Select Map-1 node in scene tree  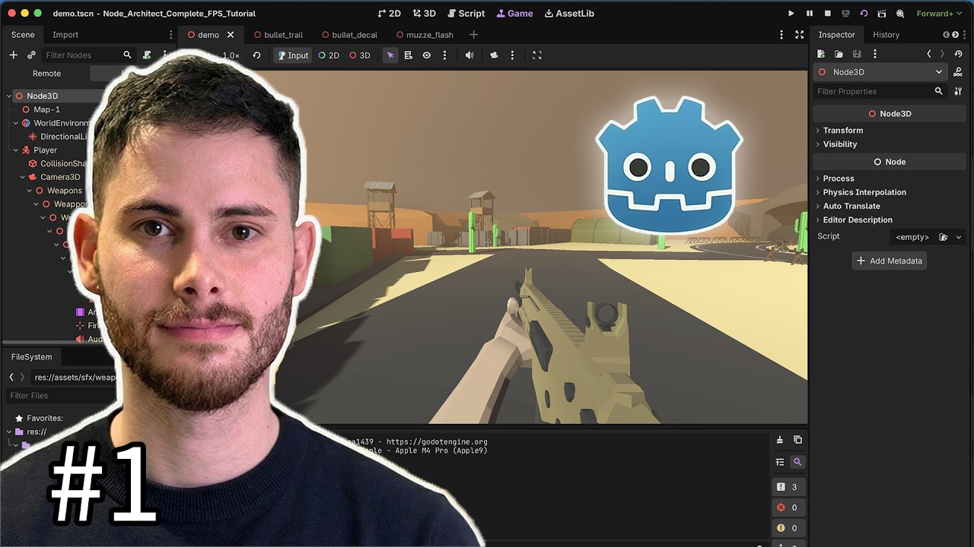(x=47, y=109)
